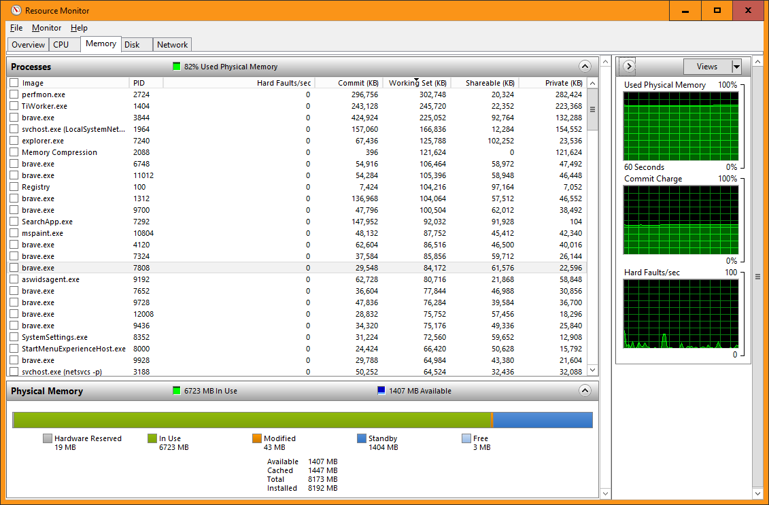
Task: Switch to the Network tab
Action: [x=172, y=45]
